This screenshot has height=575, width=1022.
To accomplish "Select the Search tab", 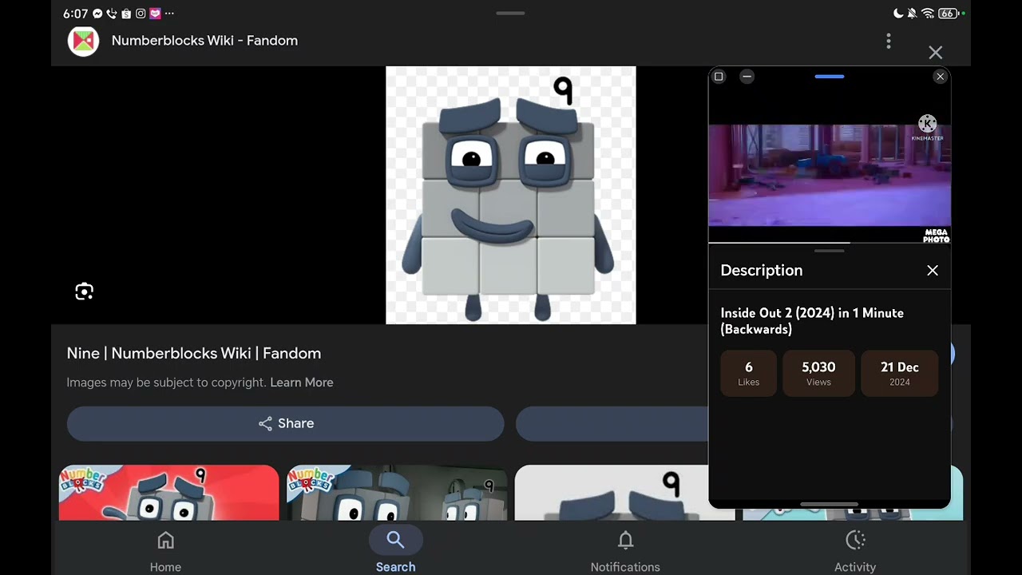I will 396,551.
